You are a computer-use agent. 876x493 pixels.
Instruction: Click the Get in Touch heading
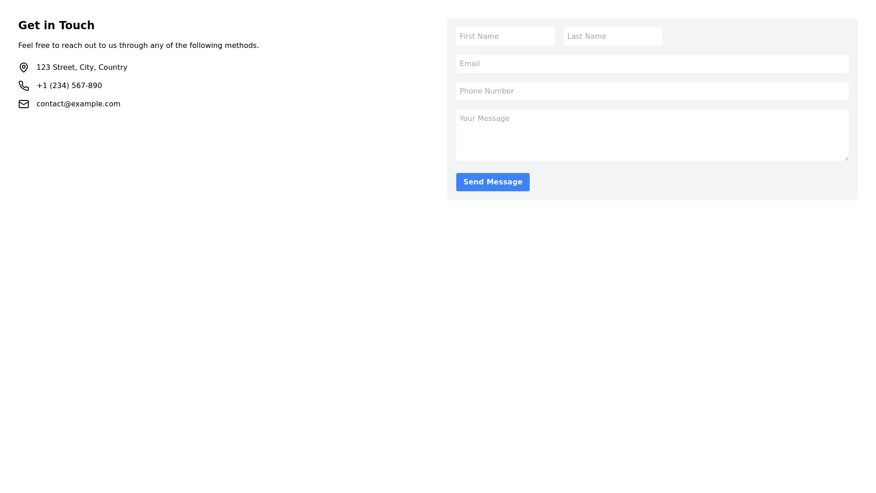pyautogui.click(x=56, y=26)
